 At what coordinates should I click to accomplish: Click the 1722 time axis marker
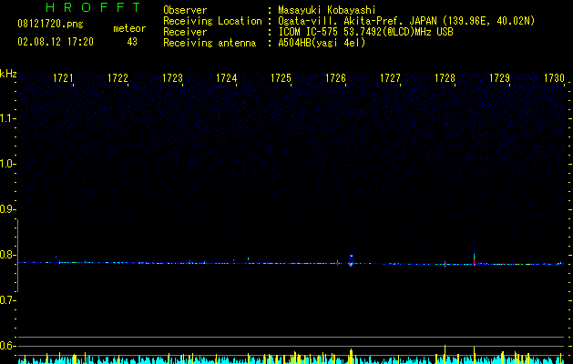[x=118, y=78]
